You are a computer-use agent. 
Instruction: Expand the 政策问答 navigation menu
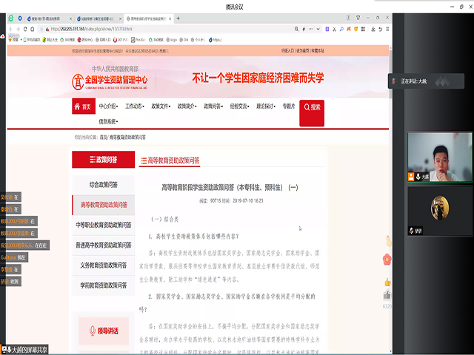click(x=213, y=106)
